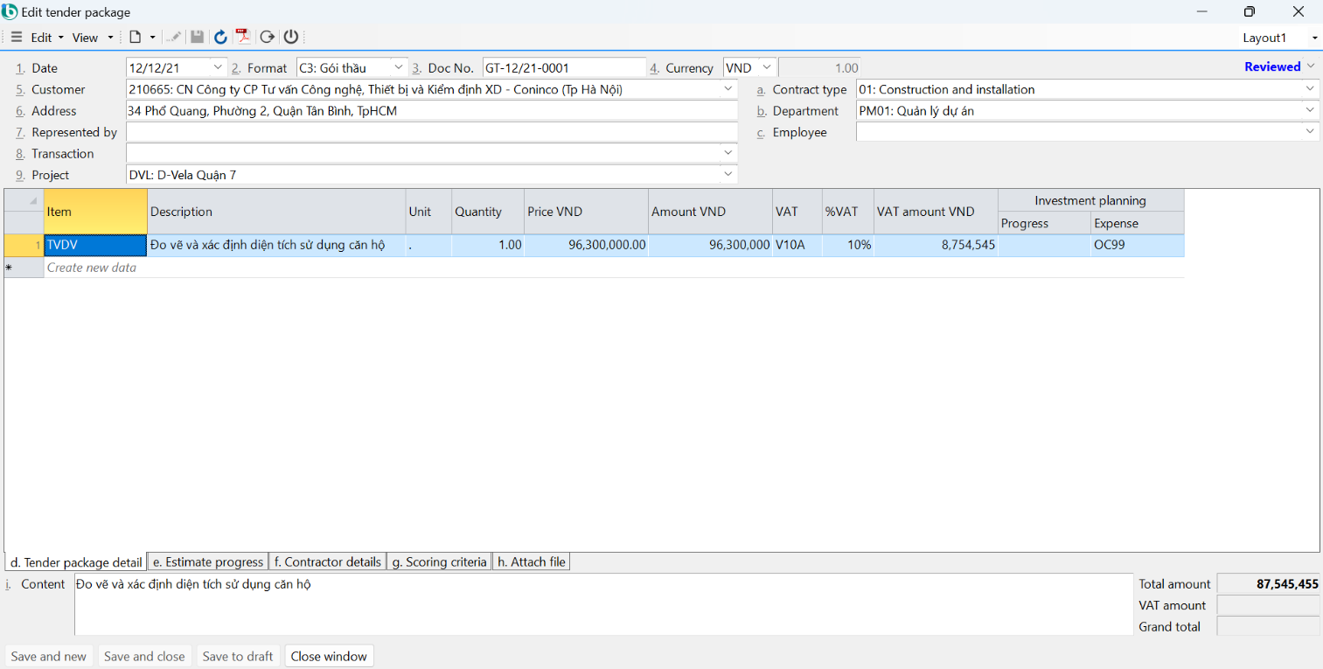Open the Layout1 dropdown arrow
Image resolution: width=1323 pixels, height=669 pixels.
pos(1314,38)
